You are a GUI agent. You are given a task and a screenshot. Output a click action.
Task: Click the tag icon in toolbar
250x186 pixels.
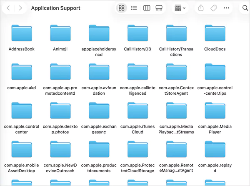coord(214,8)
